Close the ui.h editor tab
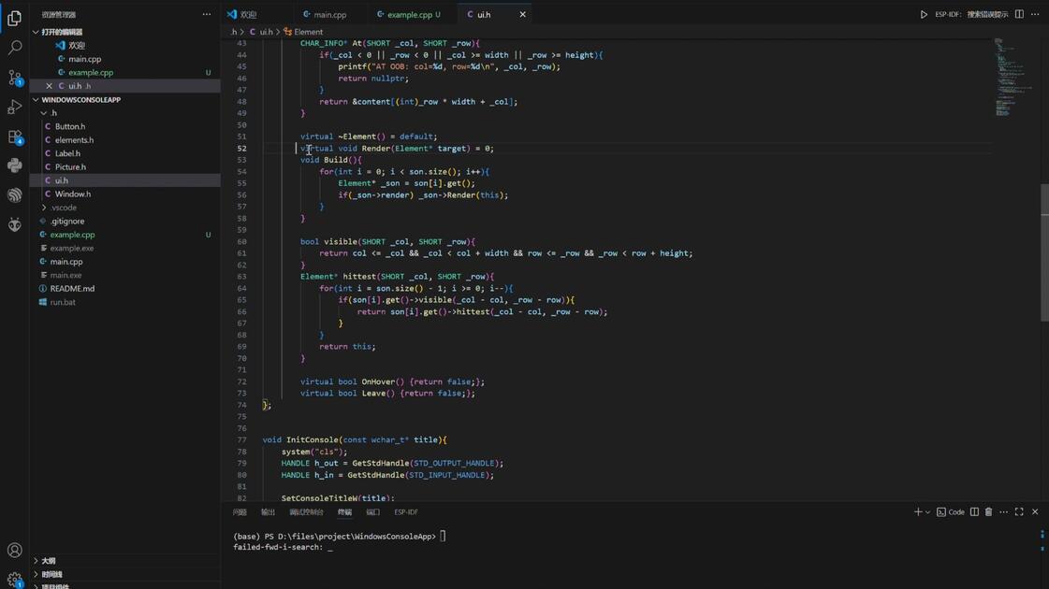Viewport: 1049px width, 589px height. coord(522,14)
